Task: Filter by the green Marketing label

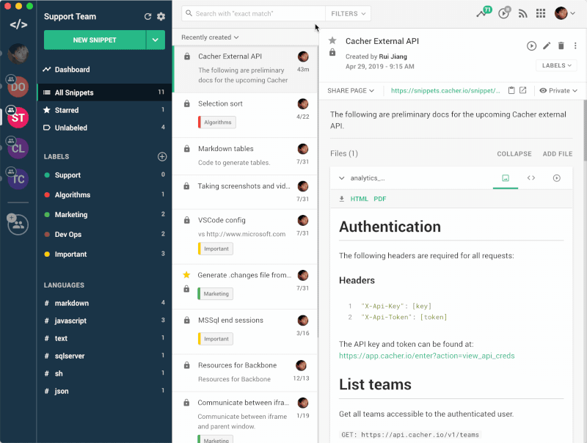Action: coord(104,214)
